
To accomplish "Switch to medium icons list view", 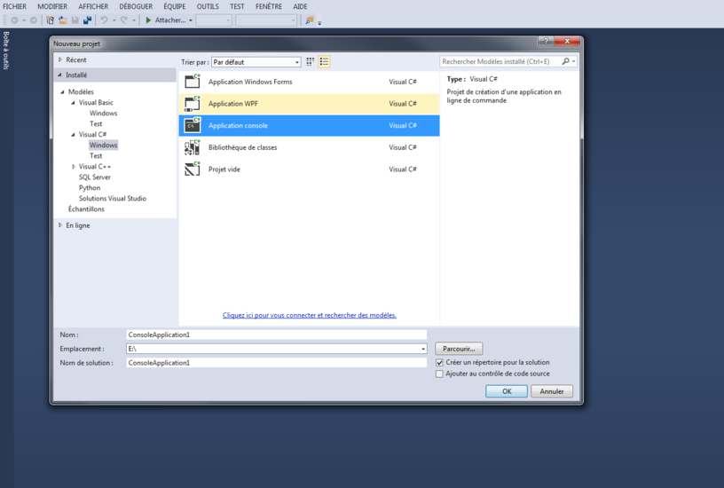I will pos(324,62).
